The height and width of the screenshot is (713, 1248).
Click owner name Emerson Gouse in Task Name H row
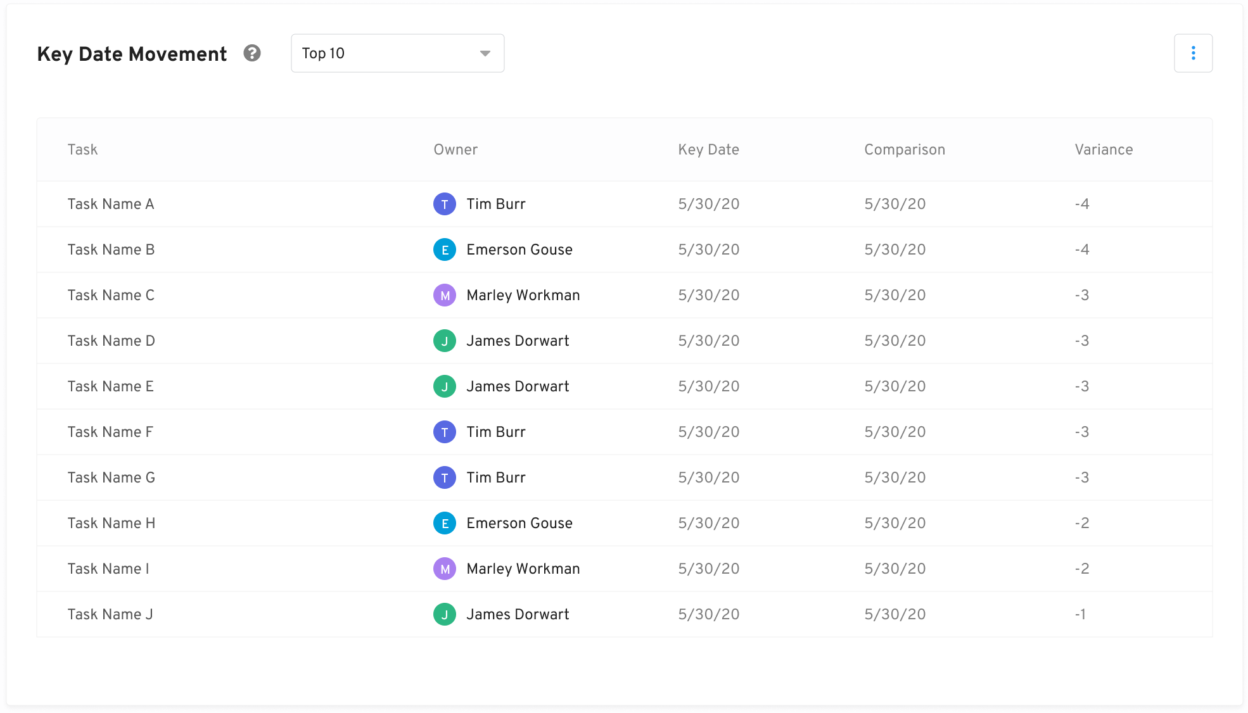[519, 523]
